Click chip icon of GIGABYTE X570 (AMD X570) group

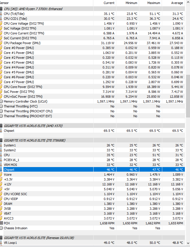pos(1,126)
